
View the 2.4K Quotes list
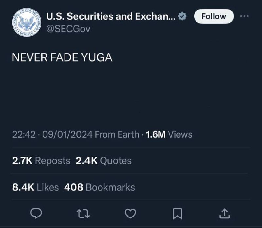103,161
